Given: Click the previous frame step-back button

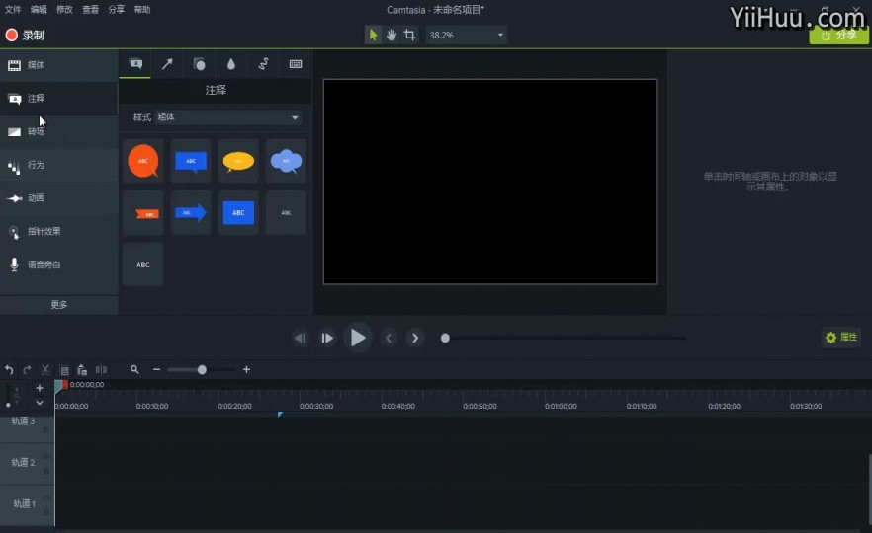Looking at the screenshot, I should [x=300, y=339].
